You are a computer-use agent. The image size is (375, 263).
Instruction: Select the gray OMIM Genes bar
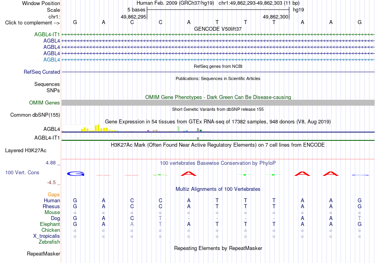pos(218,103)
